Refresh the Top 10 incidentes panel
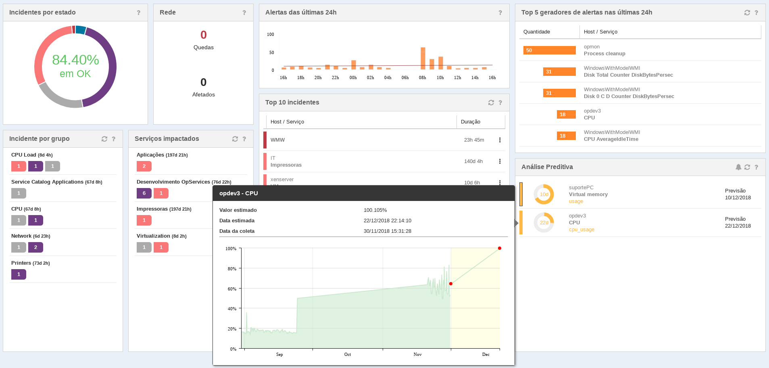 coord(491,102)
